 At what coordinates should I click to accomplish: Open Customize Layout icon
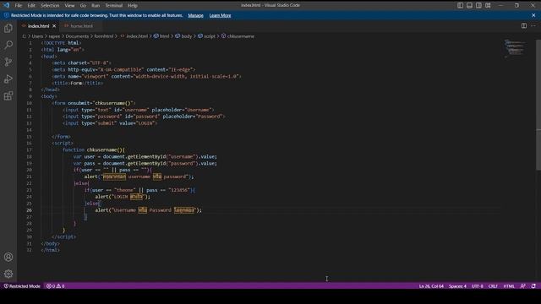point(488,5)
